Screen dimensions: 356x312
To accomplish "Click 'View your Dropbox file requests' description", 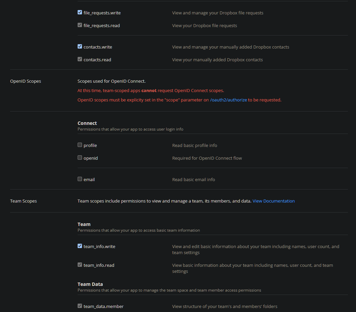I will (x=204, y=26).
